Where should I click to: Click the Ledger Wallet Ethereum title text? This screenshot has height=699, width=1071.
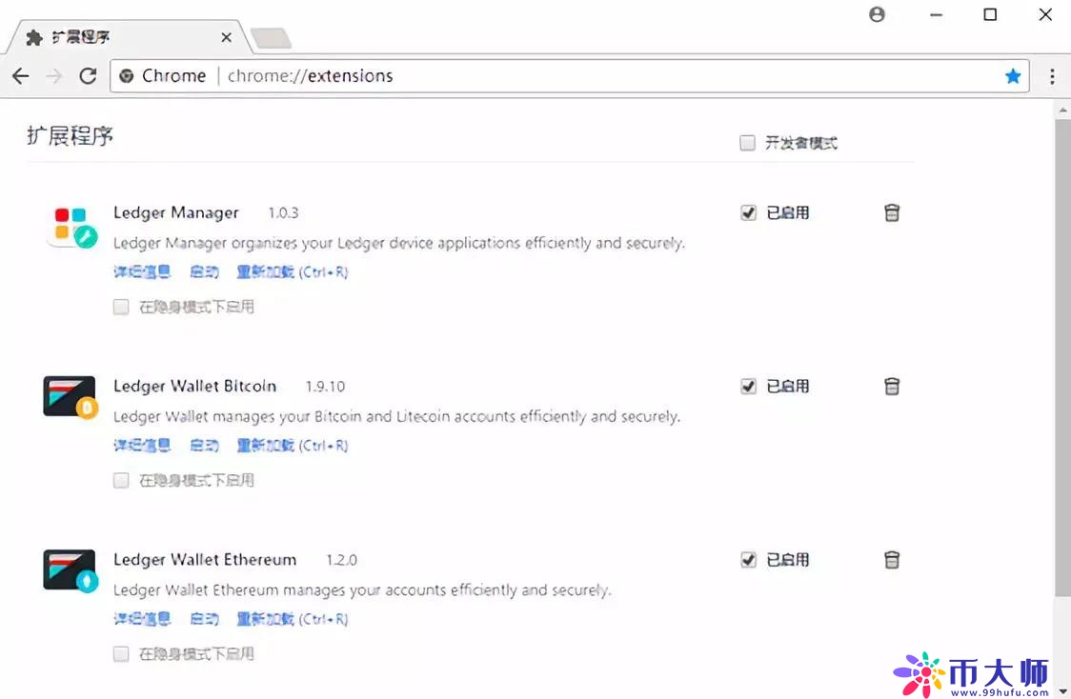point(205,560)
